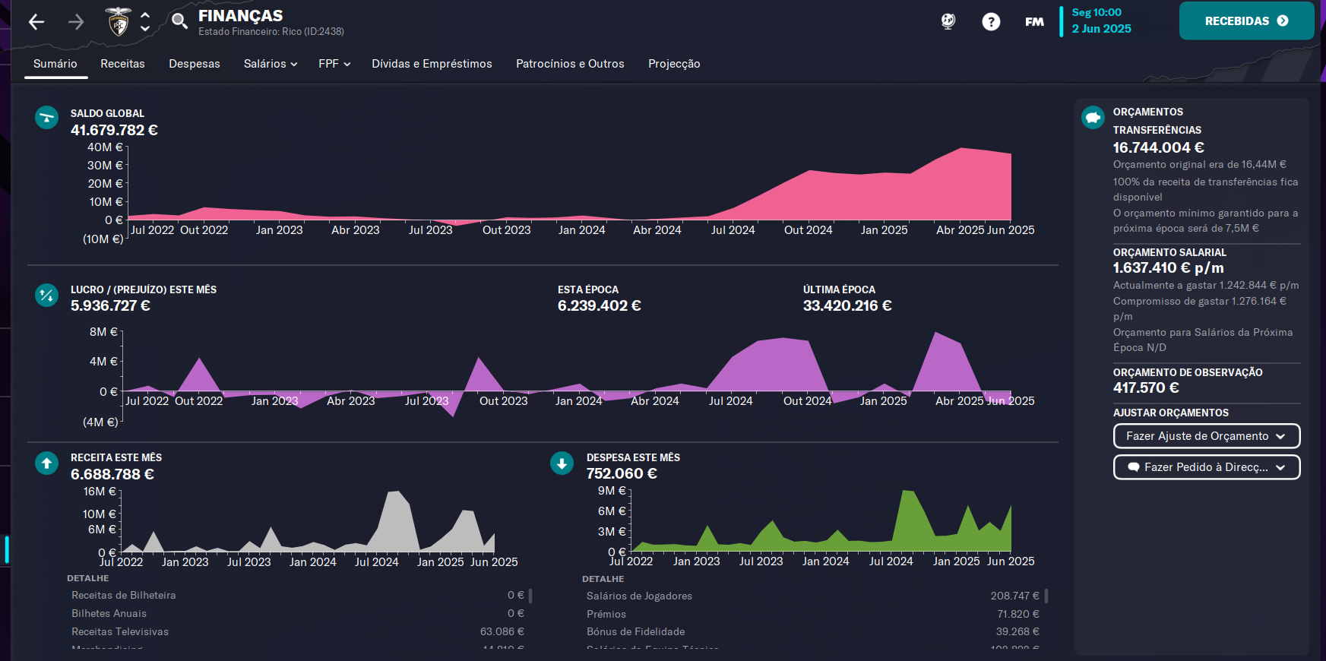Open search with the magnifier icon

click(x=179, y=21)
